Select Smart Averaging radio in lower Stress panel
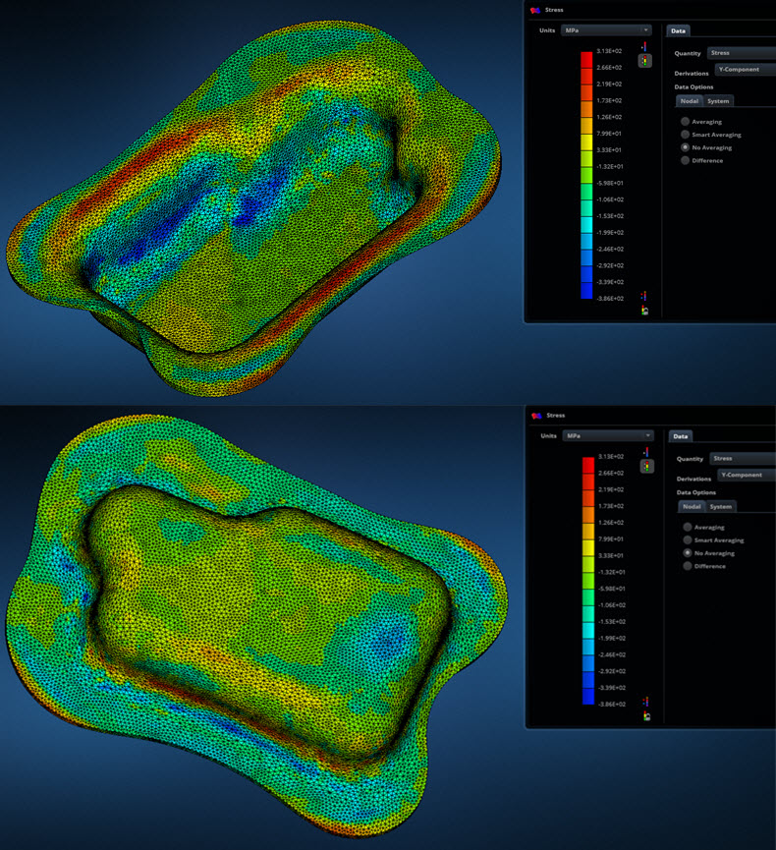The height and width of the screenshot is (850, 776). pos(688,539)
